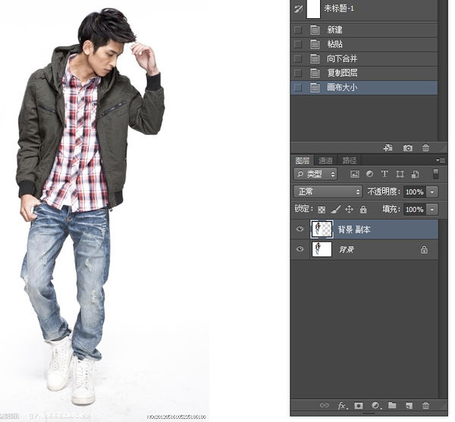Open the 填充 slider arrow
The width and height of the screenshot is (455, 422).
432,209
